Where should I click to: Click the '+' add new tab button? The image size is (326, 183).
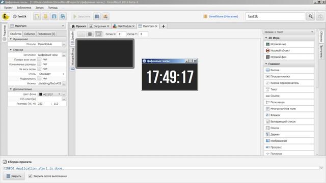(x=164, y=26)
